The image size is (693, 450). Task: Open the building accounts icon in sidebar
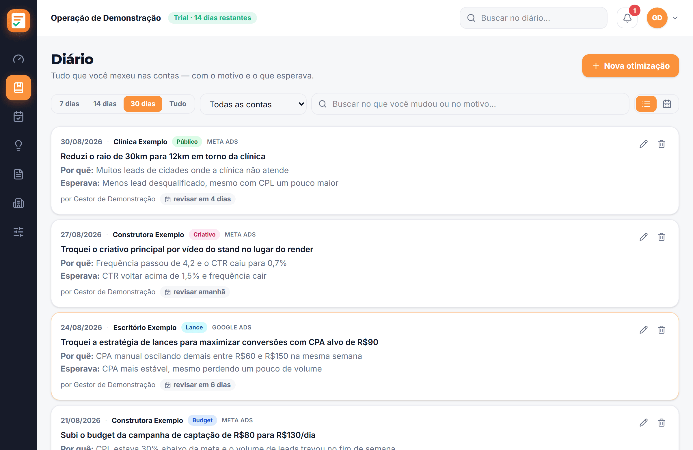(18, 203)
